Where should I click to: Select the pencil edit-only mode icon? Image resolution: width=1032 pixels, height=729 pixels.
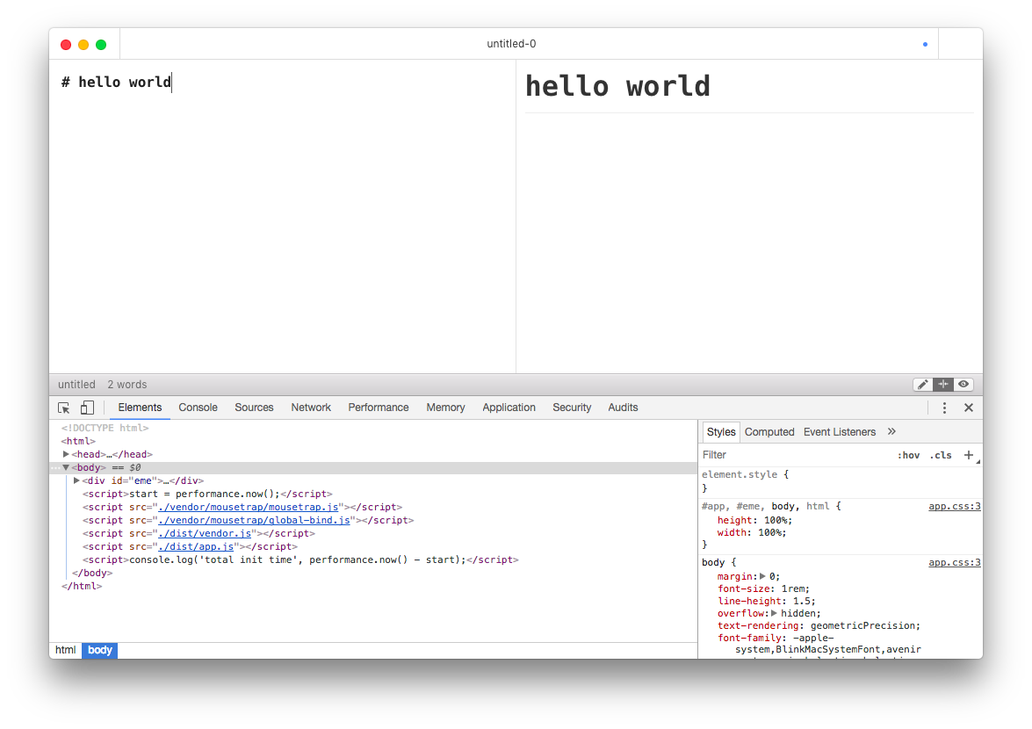click(922, 384)
